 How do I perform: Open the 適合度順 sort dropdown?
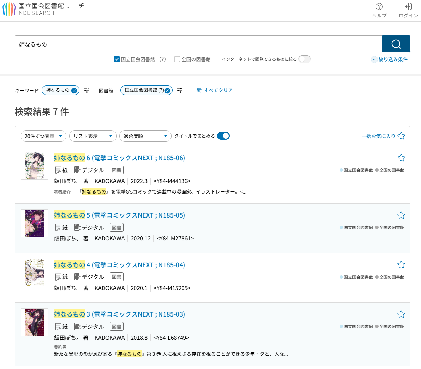click(x=145, y=136)
